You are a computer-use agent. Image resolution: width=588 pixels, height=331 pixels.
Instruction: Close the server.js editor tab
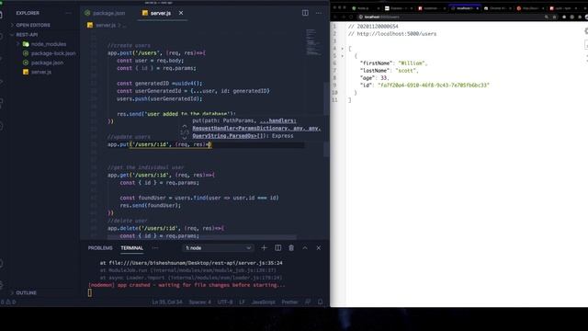181,13
